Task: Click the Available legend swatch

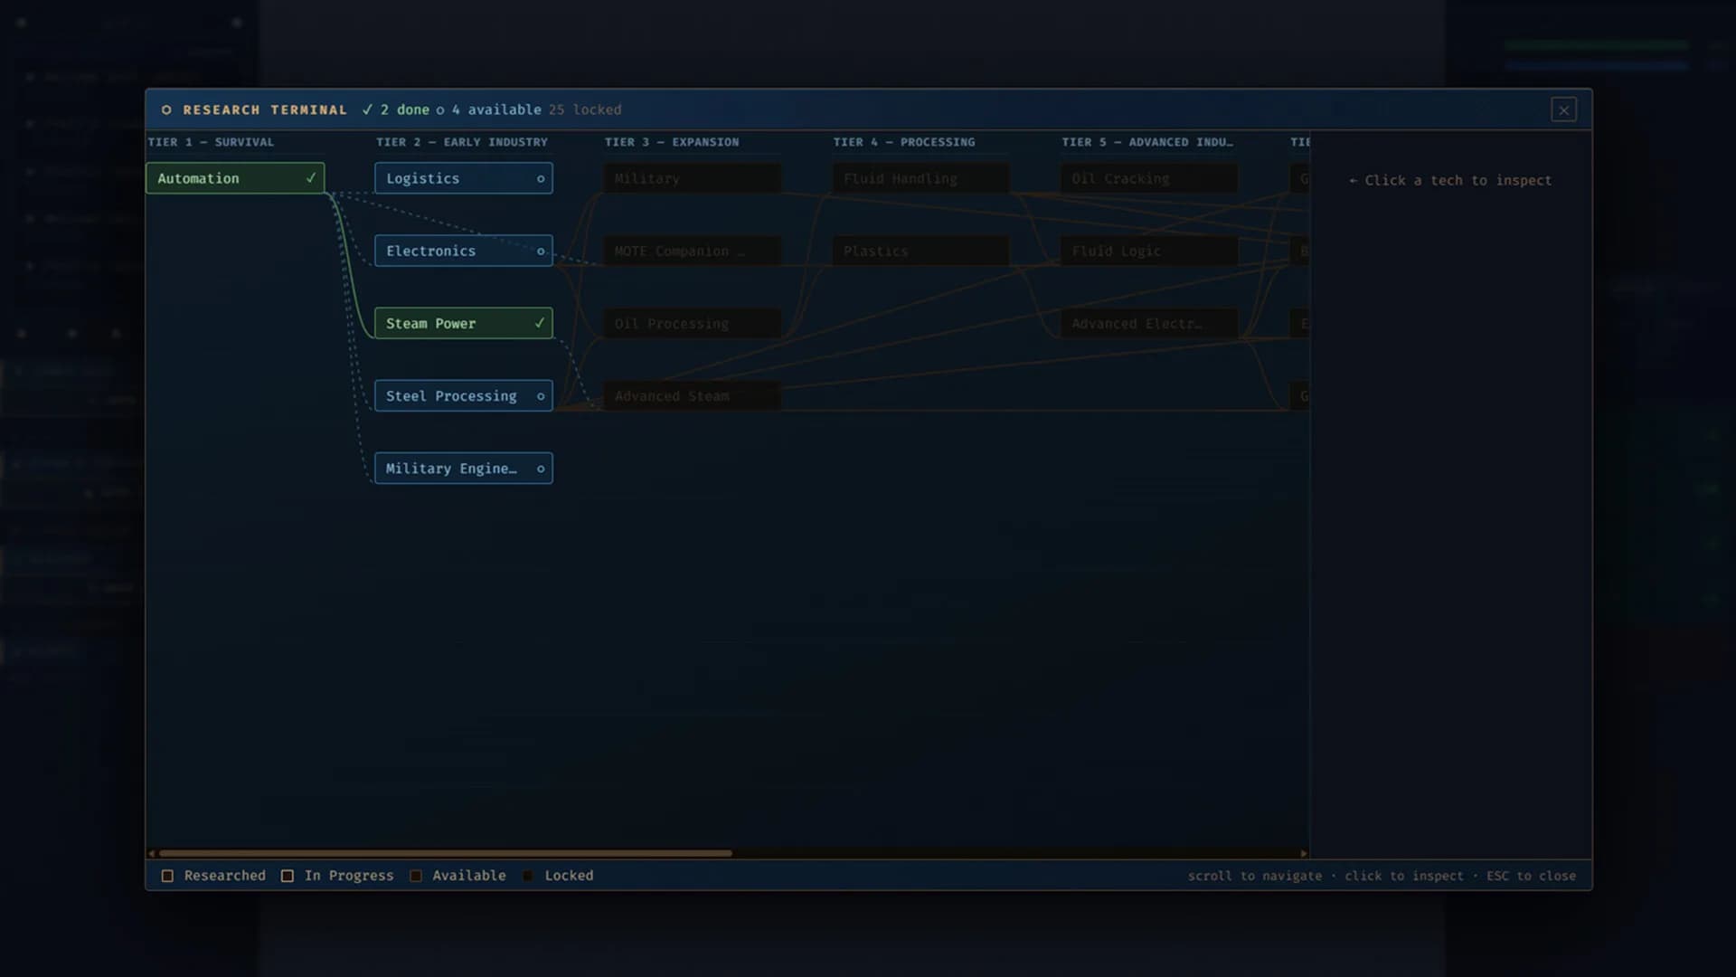Action: (416, 876)
